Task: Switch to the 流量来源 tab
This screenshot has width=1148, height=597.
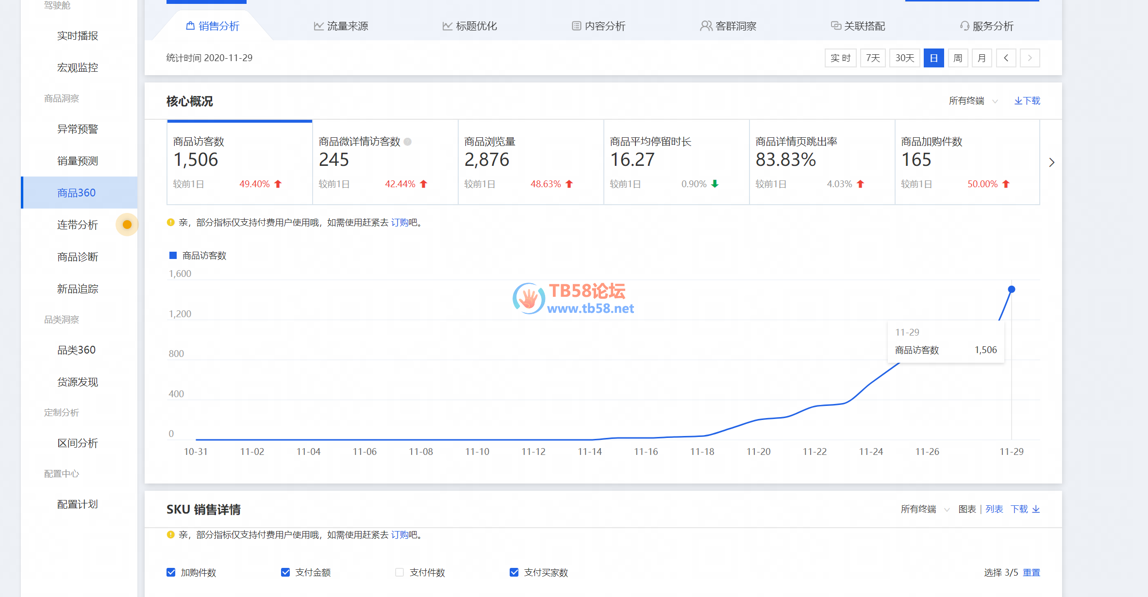Action: (341, 26)
